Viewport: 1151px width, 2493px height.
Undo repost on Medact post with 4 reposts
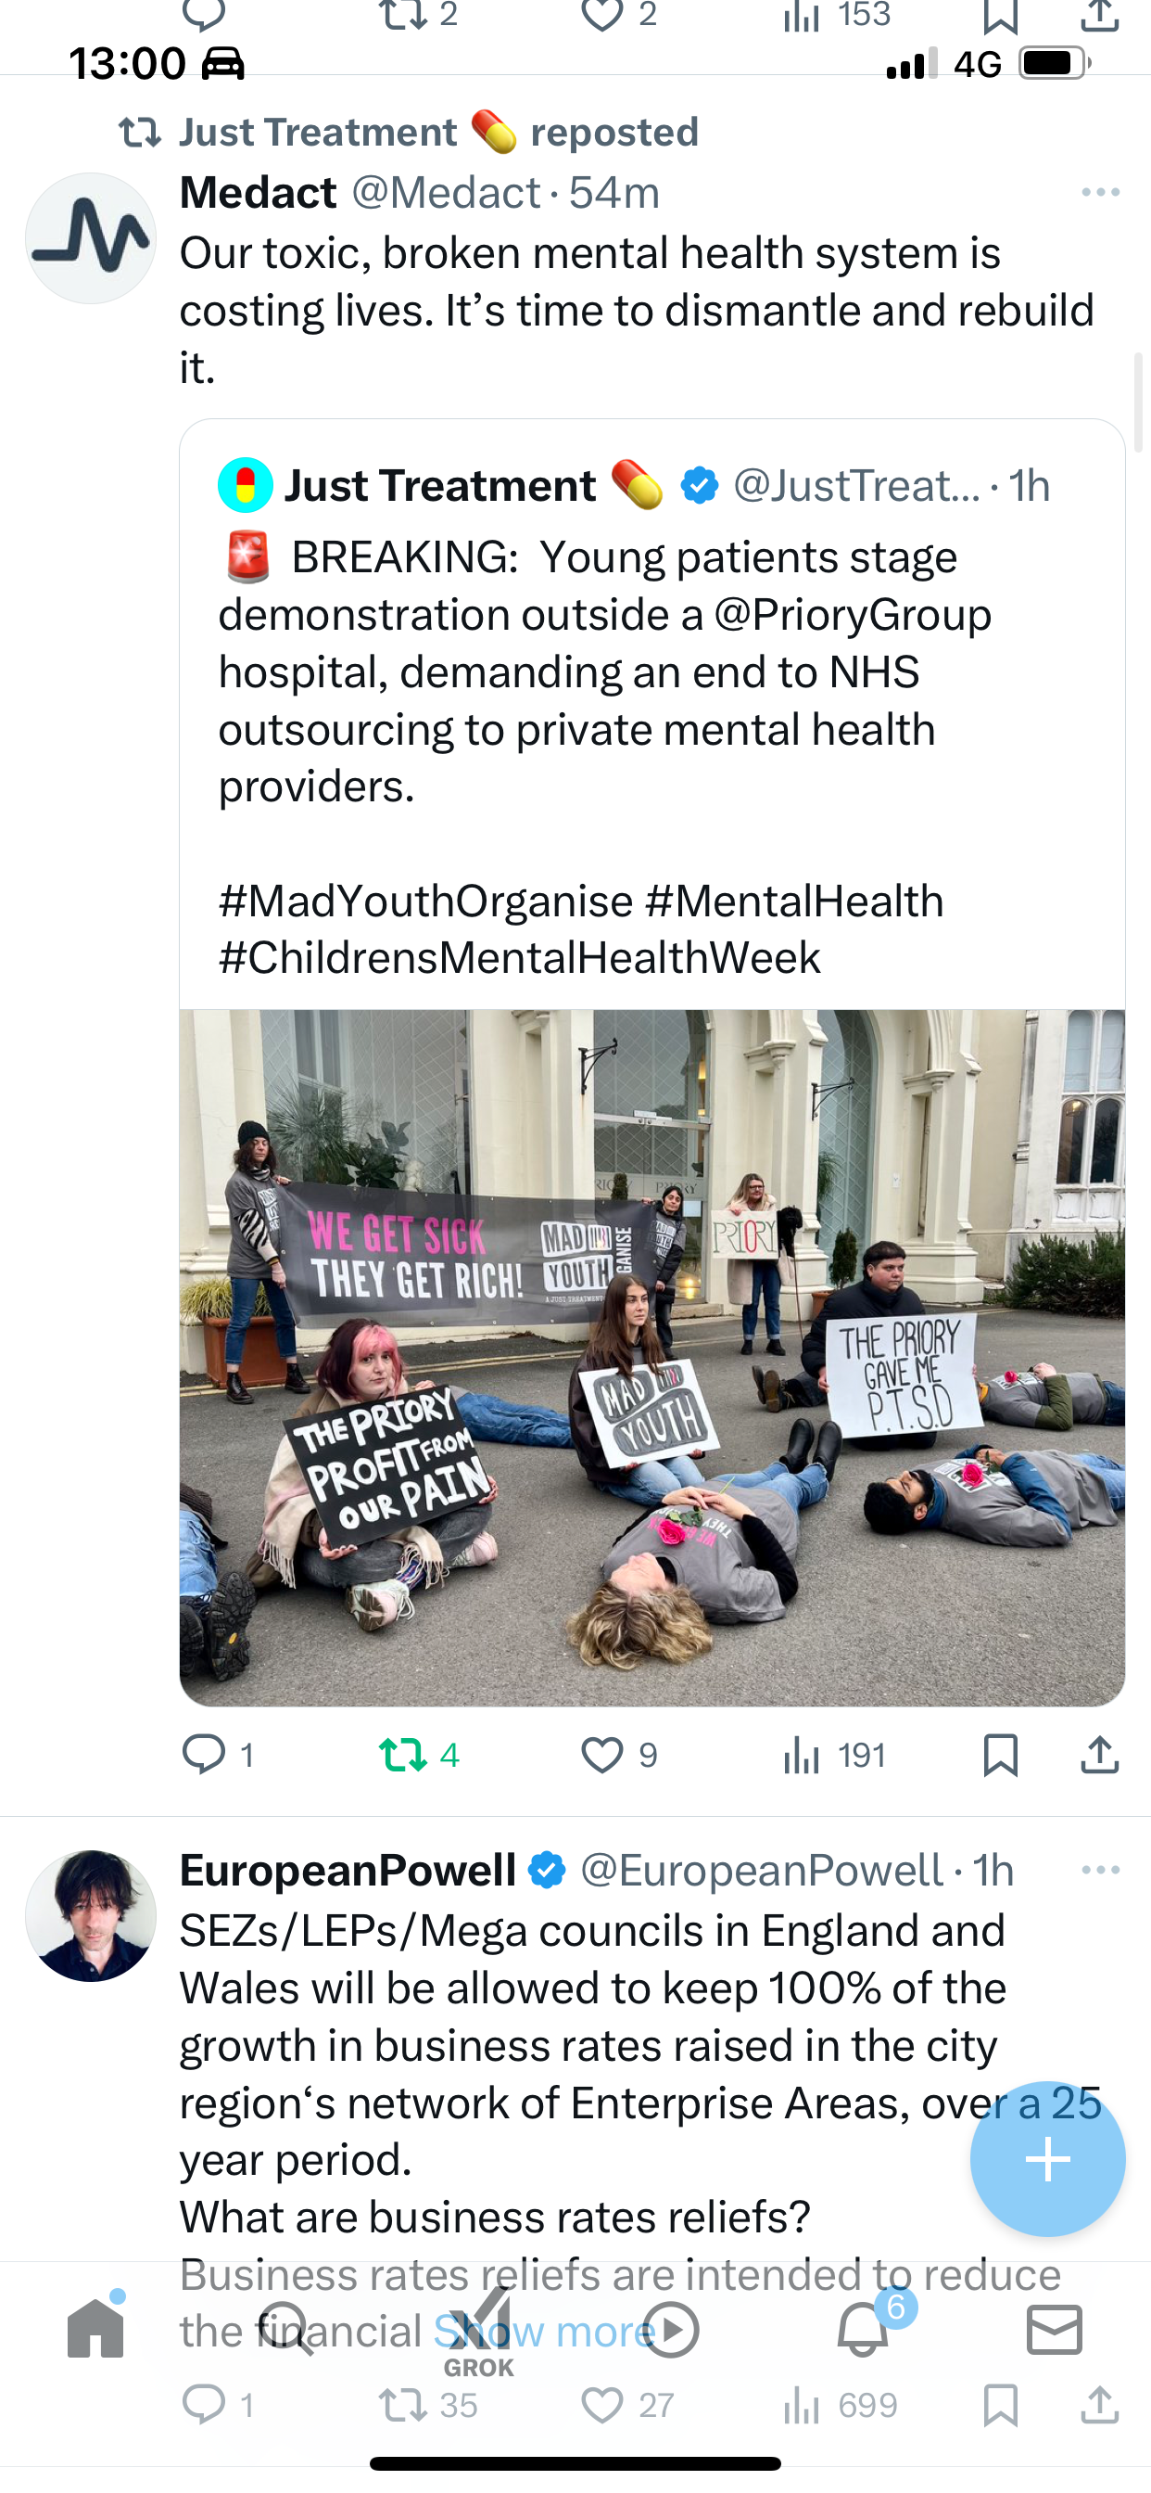pyautogui.click(x=419, y=1755)
